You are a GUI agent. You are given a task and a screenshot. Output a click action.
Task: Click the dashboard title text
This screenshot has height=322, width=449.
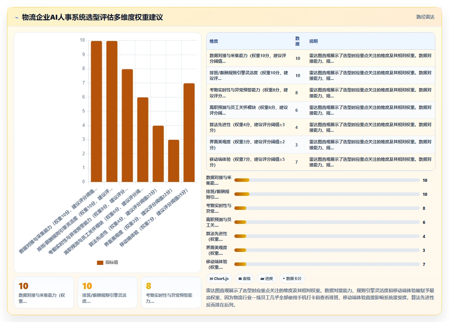(92, 17)
